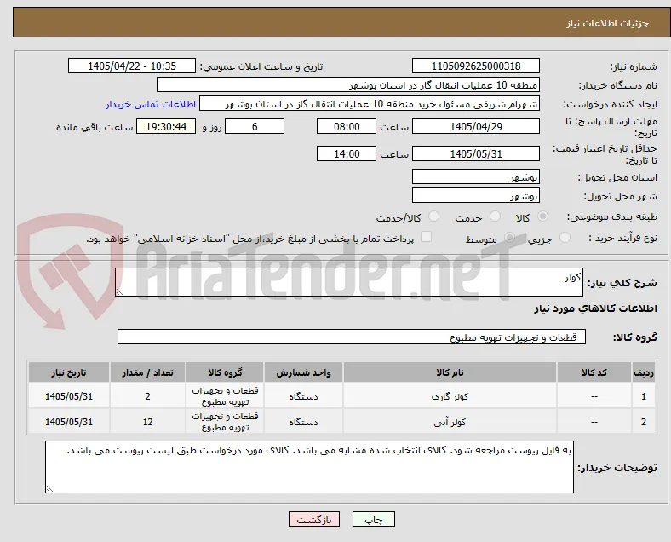Screen dimensions: 671x542
Task: Click the buyer notes text area
Action: [309, 467]
